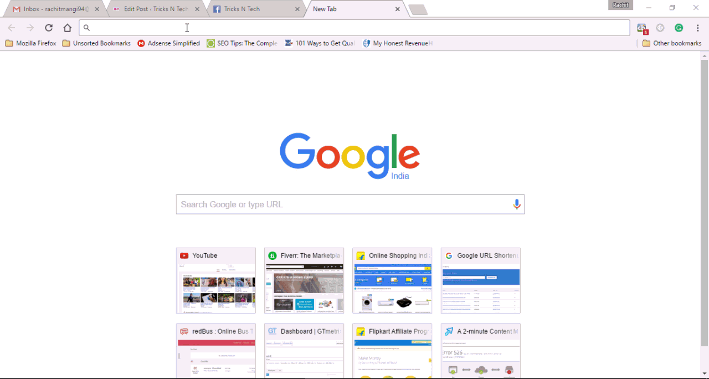
Task: Reload the current page
Action: (49, 28)
